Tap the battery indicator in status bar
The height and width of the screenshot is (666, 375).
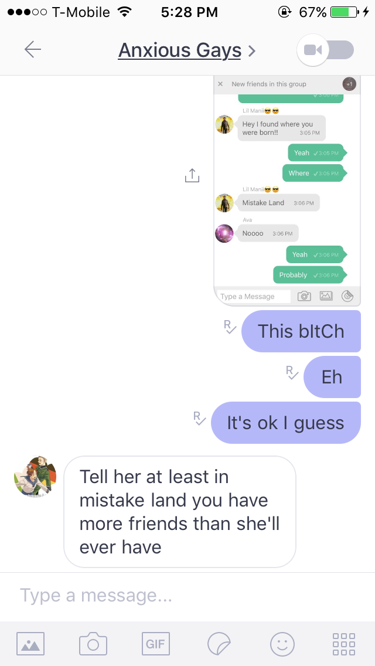pos(345,12)
